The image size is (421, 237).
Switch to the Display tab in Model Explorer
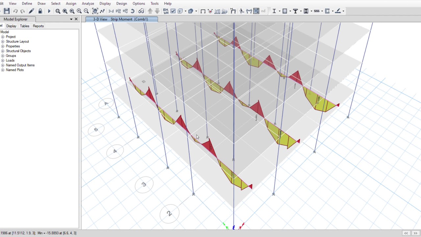[11, 26]
